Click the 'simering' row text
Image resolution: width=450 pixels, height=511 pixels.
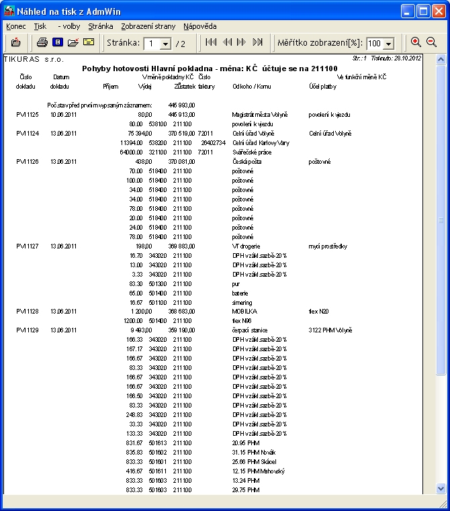pyautogui.click(x=242, y=303)
